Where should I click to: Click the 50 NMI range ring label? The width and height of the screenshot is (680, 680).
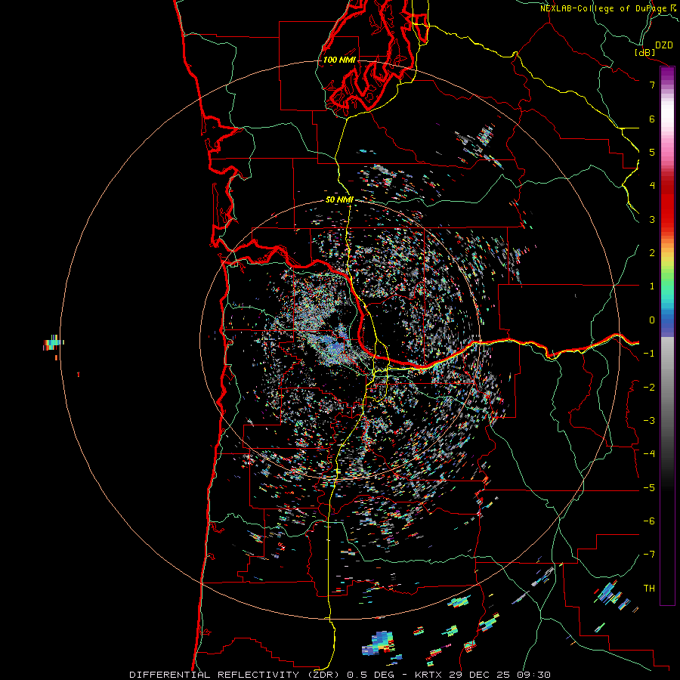339,199
